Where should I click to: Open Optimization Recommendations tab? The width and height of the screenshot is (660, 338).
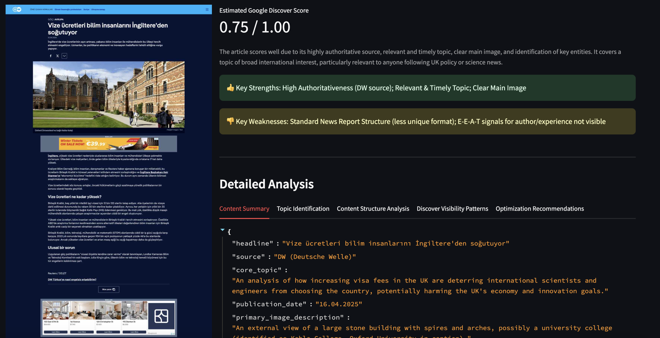pyautogui.click(x=540, y=209)
